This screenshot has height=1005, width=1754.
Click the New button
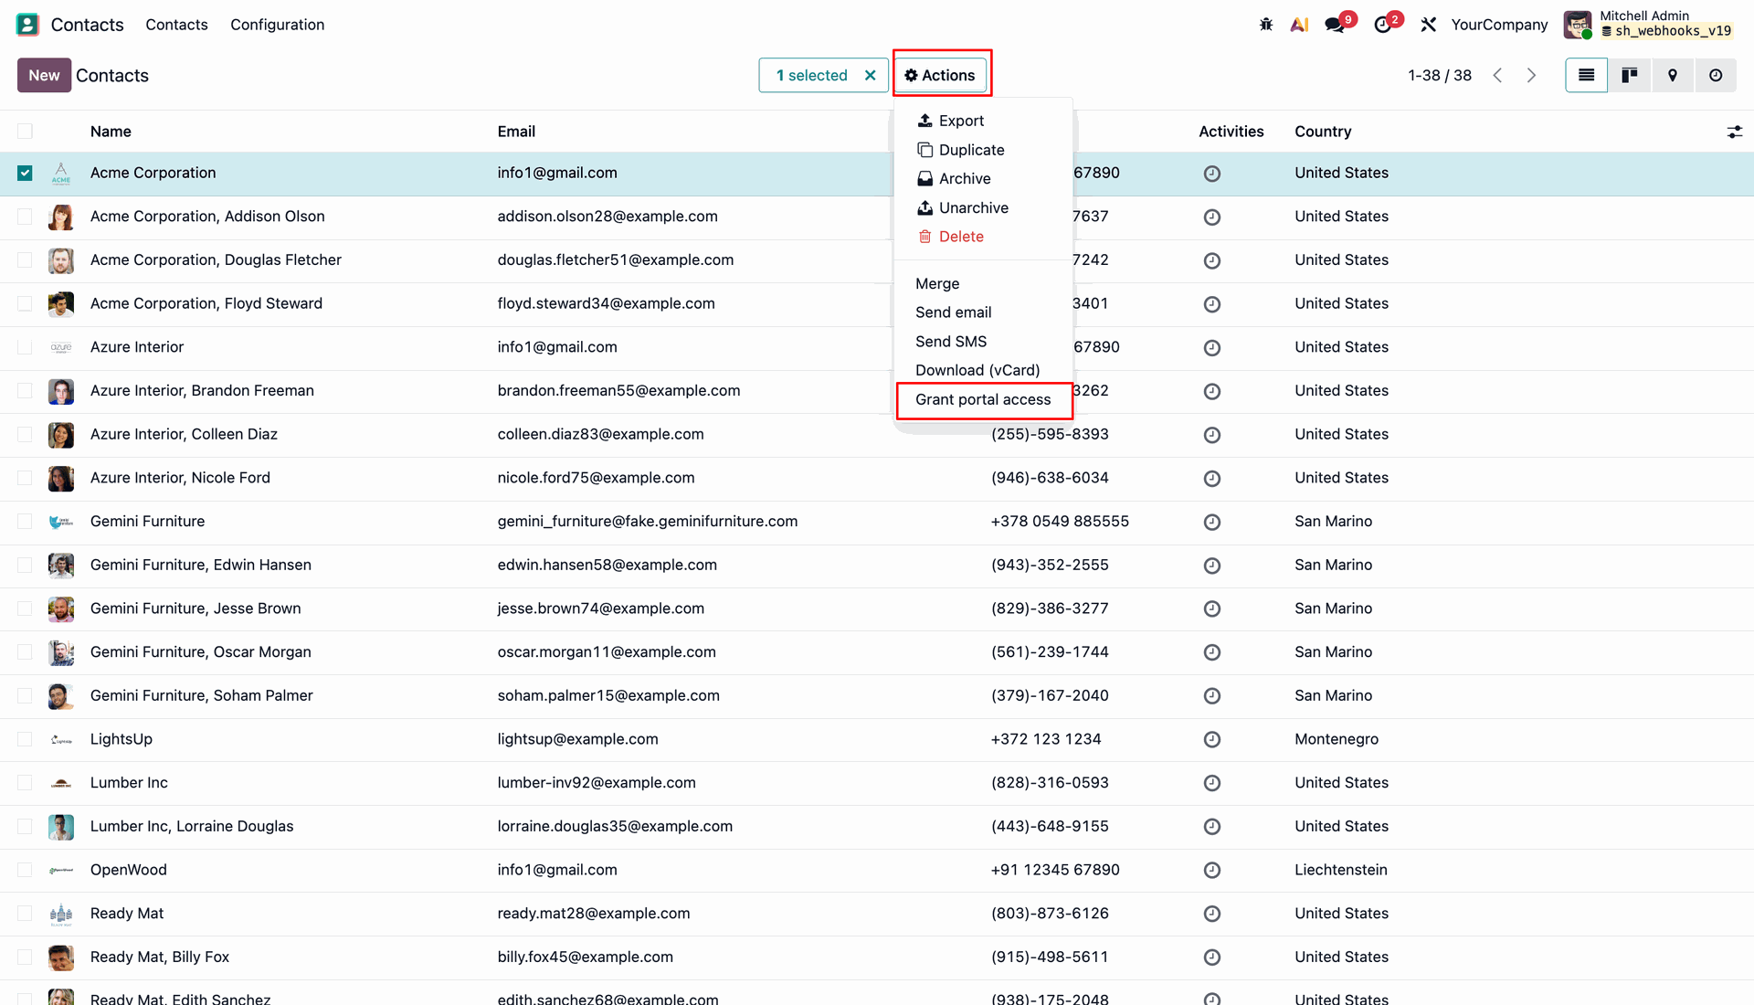[44, 75]
